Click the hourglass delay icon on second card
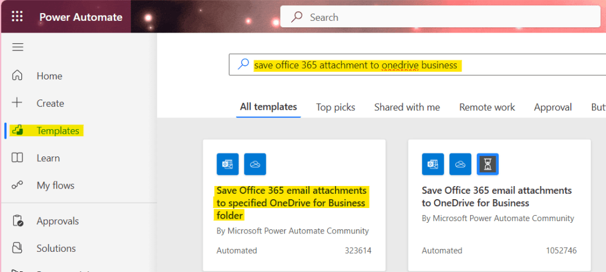Viewport: 606px width, 272px height. tap(487, 164)
